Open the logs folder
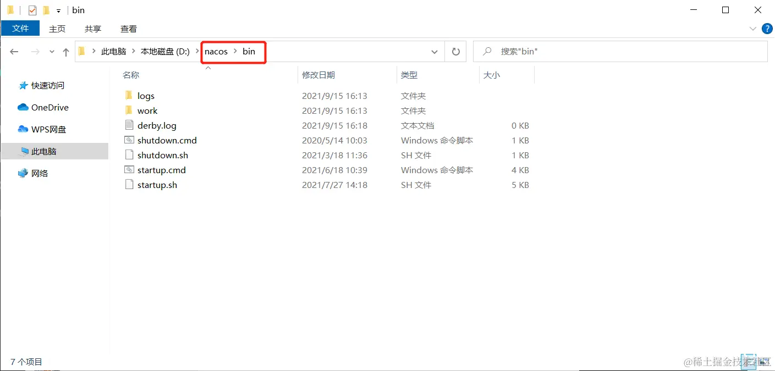The width and height of the screenshot is (775, 371). pos(146,96)
